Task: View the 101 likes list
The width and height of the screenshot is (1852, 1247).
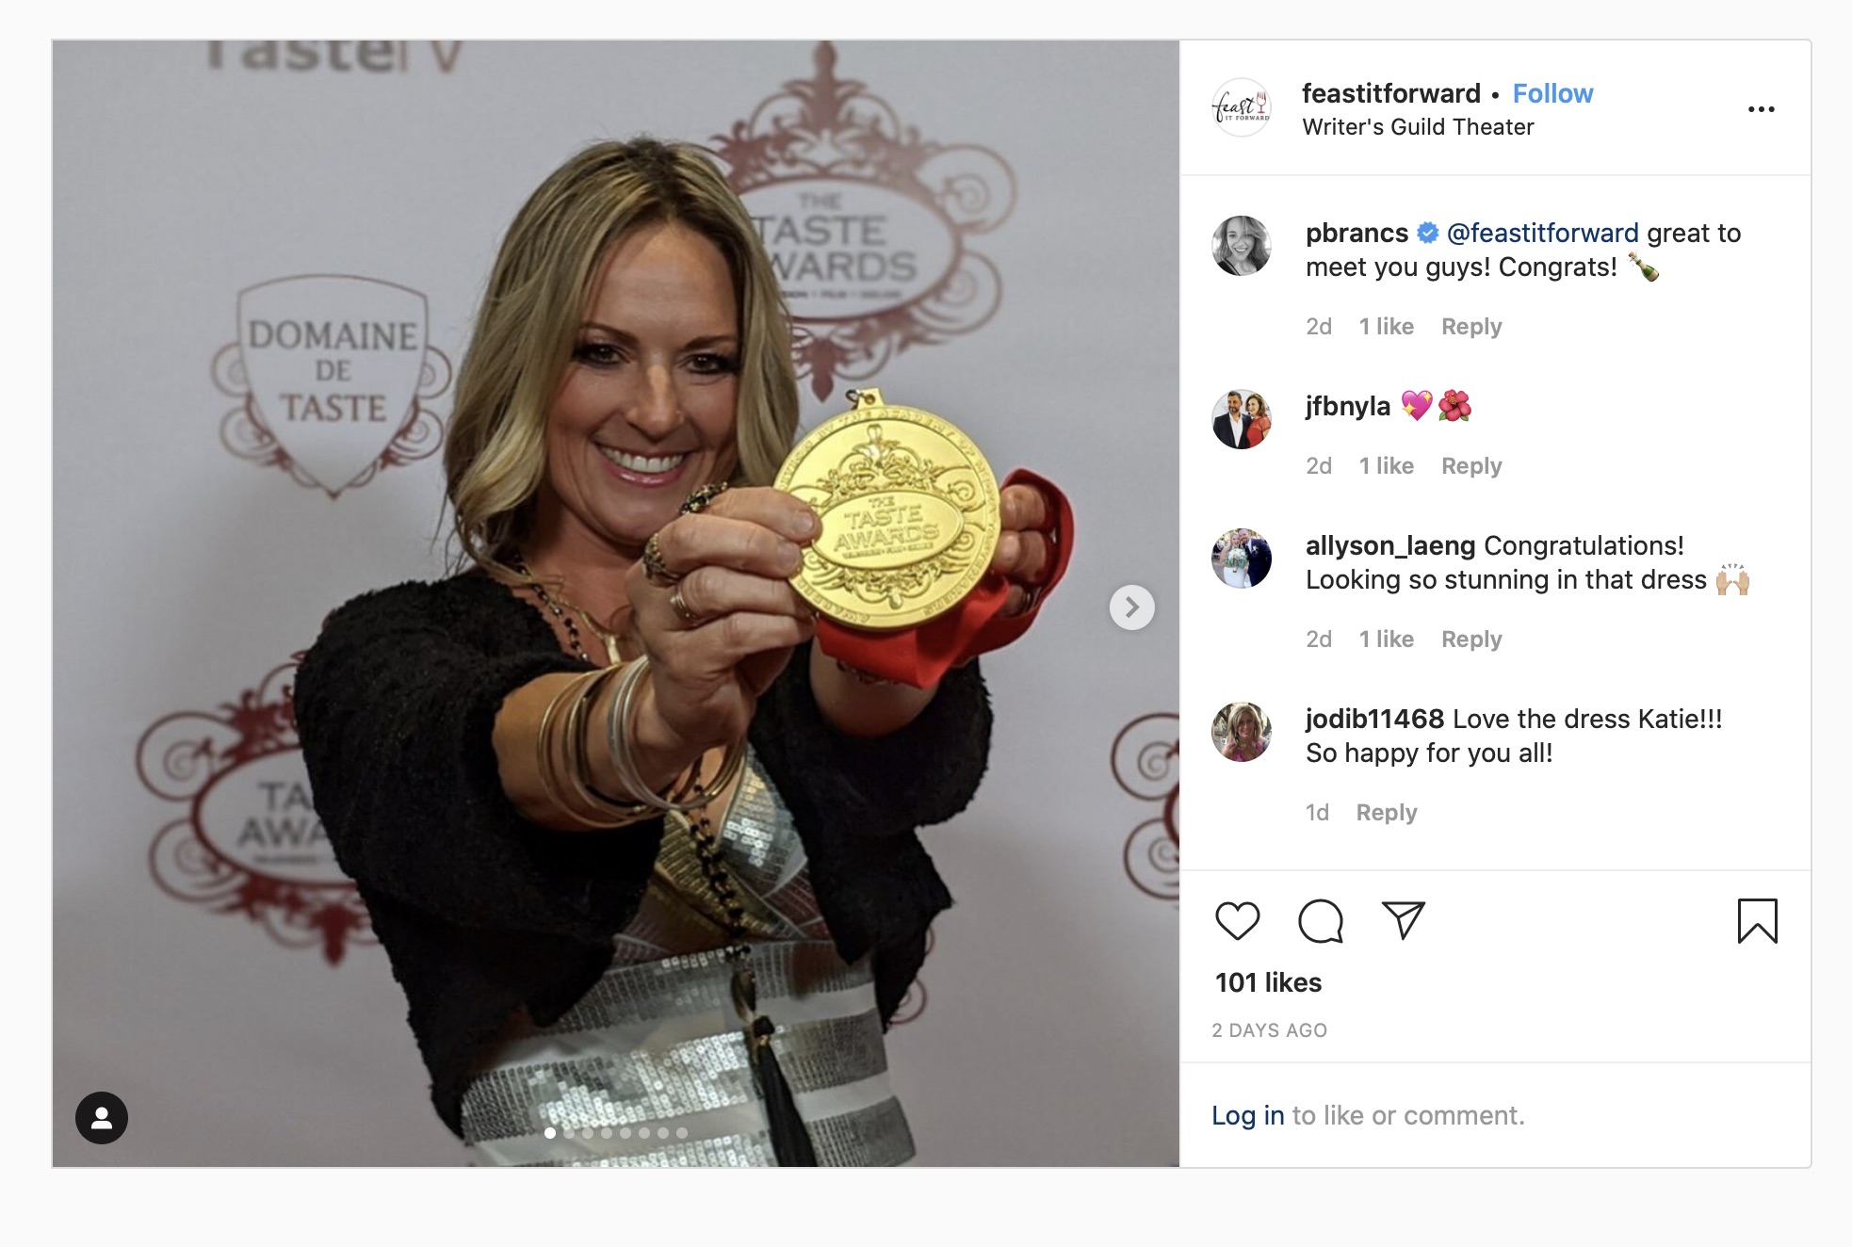Action: [1268, 982]
